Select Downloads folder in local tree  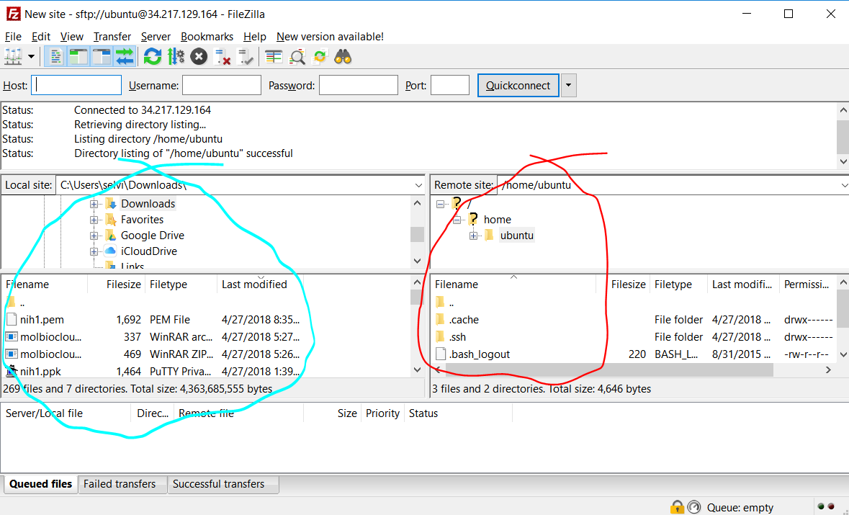(148, 204)
